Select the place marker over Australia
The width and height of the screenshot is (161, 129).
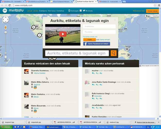129,55
